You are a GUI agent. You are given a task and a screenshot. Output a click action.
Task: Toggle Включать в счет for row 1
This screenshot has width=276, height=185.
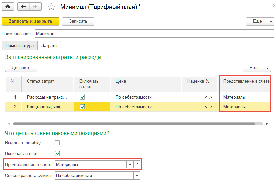pyautogui.click(x=83, y=97)
